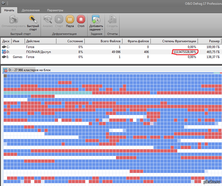Sort by Состояние column header
This screenshot has width=222, height=186.
[x=75, y=41]
